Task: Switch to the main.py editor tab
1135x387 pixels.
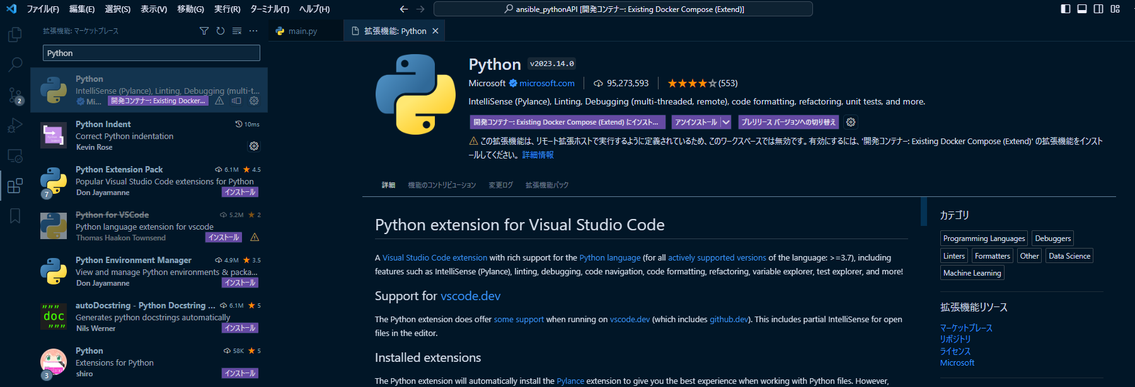Action: 302,31
